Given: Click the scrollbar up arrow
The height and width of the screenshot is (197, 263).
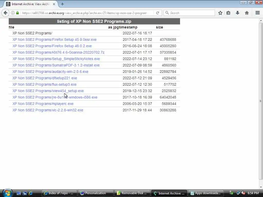Looking at the screenshot, I should point(261,21).
